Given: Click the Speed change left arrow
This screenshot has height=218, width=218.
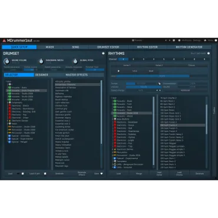Looking at the screenshot, I should pyautogui.click(x=157, y=90).
